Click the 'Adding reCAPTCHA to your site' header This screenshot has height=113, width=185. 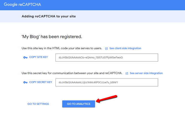coord(49,16)
